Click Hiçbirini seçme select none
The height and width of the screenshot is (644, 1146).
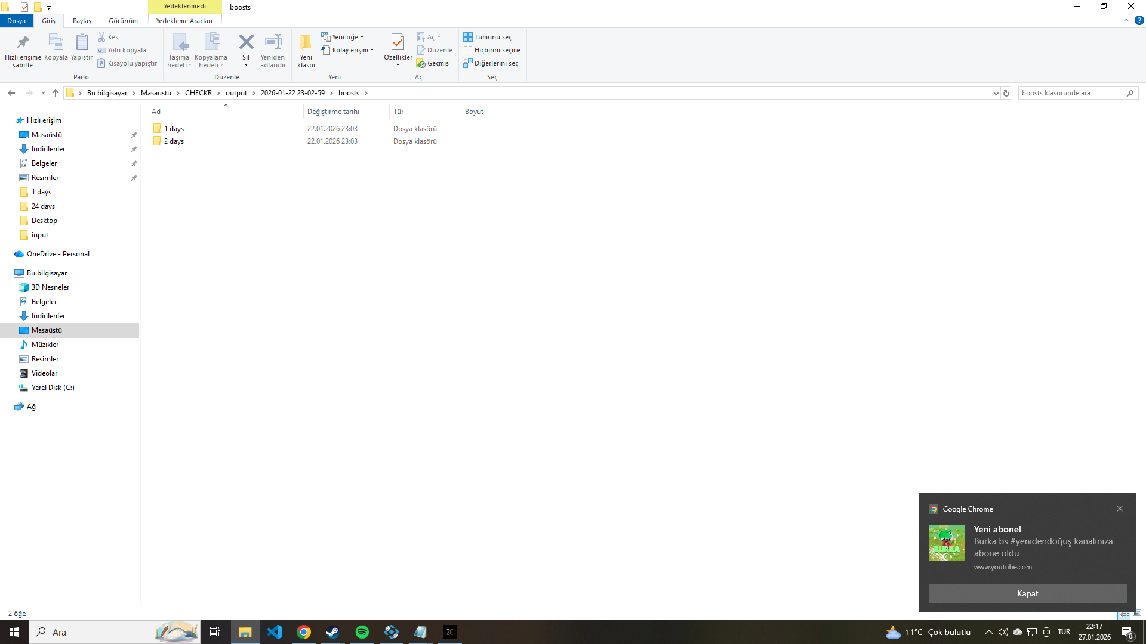pos(492,50)
